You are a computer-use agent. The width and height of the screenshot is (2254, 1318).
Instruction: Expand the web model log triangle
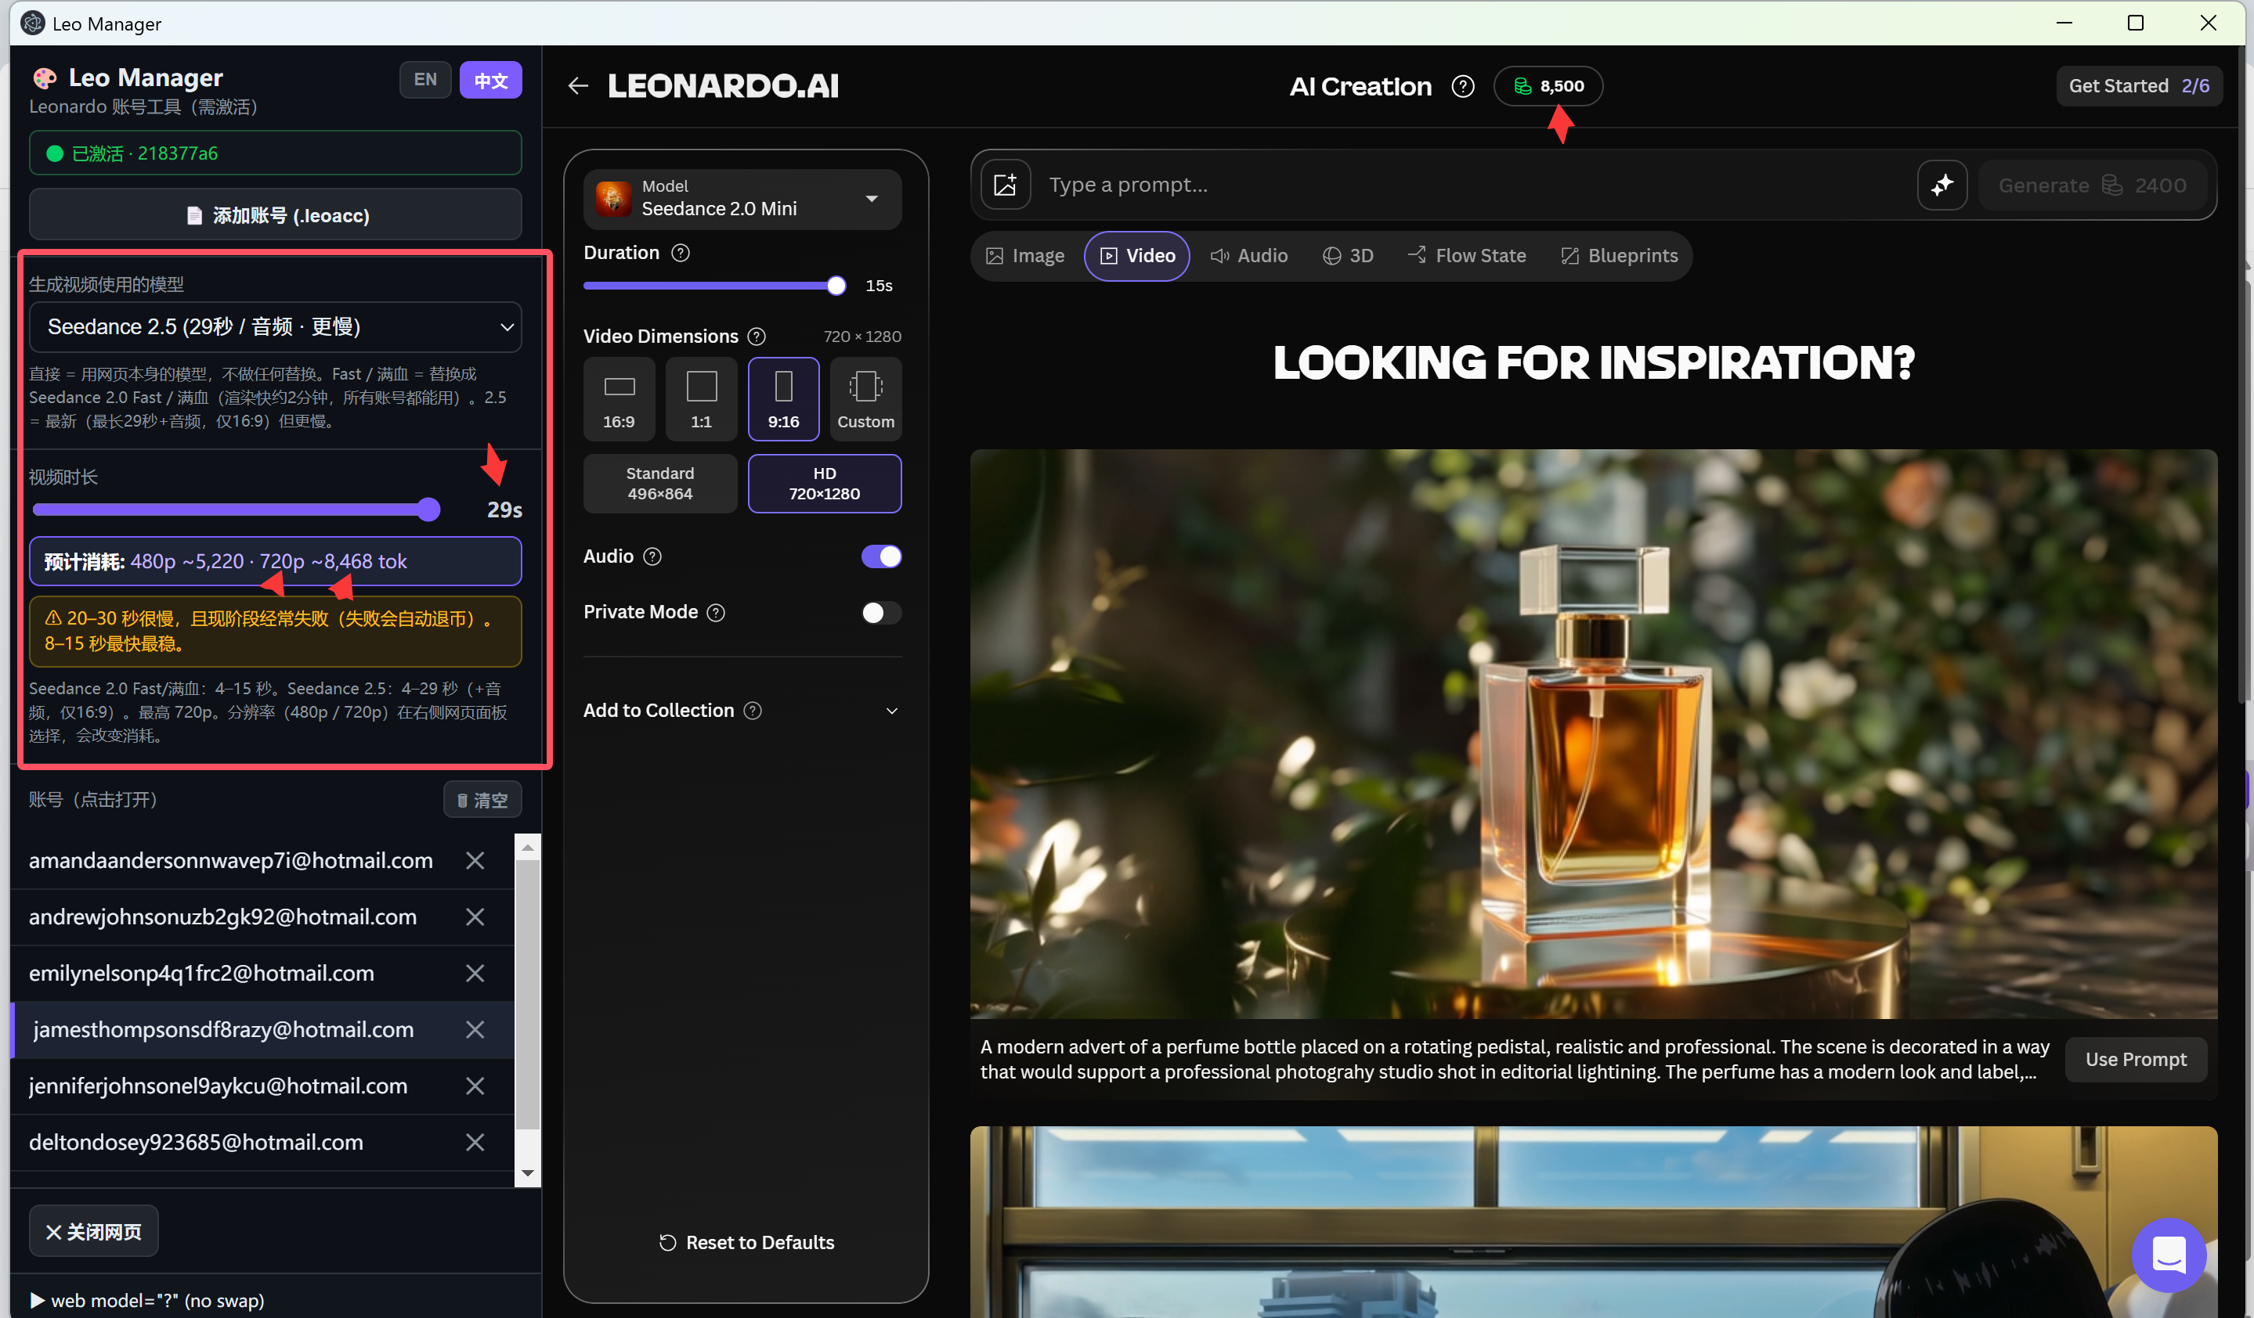tap(38, 1300)
